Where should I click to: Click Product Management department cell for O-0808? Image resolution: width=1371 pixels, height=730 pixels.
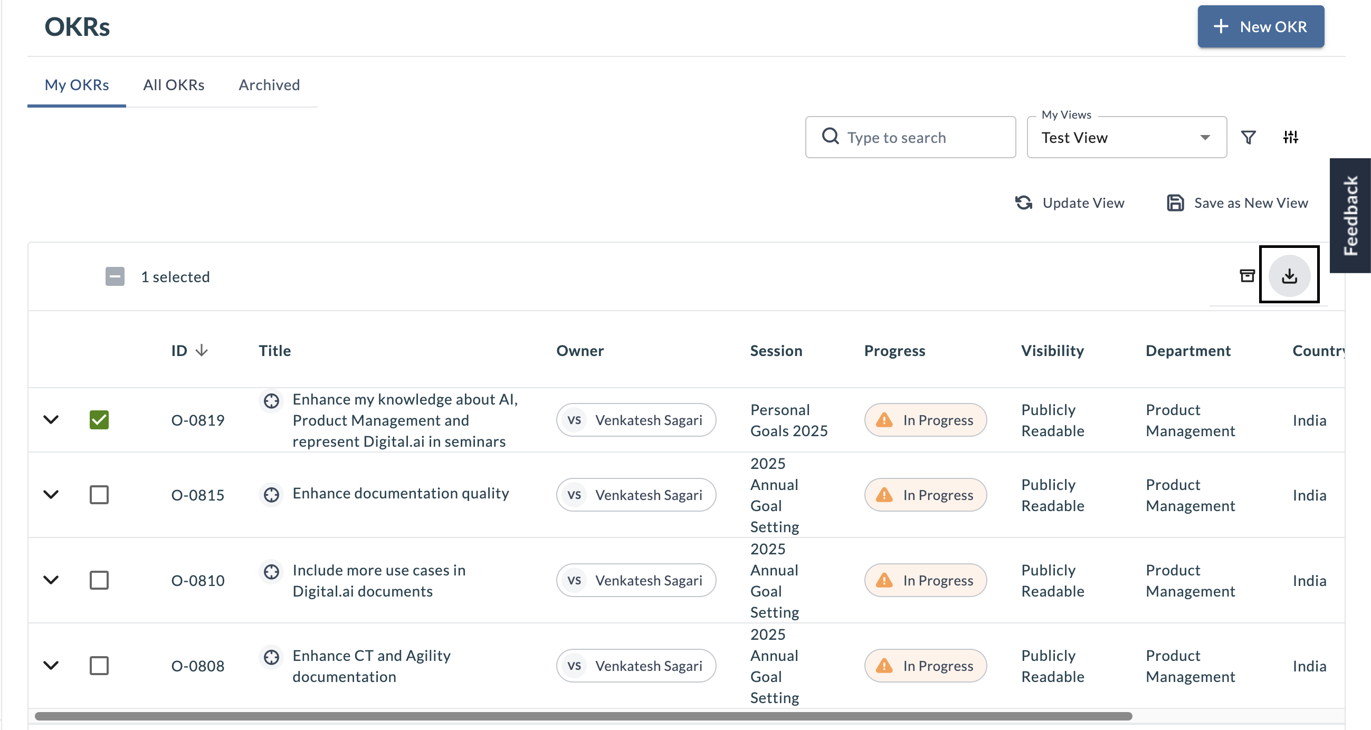click(1190, 666)
